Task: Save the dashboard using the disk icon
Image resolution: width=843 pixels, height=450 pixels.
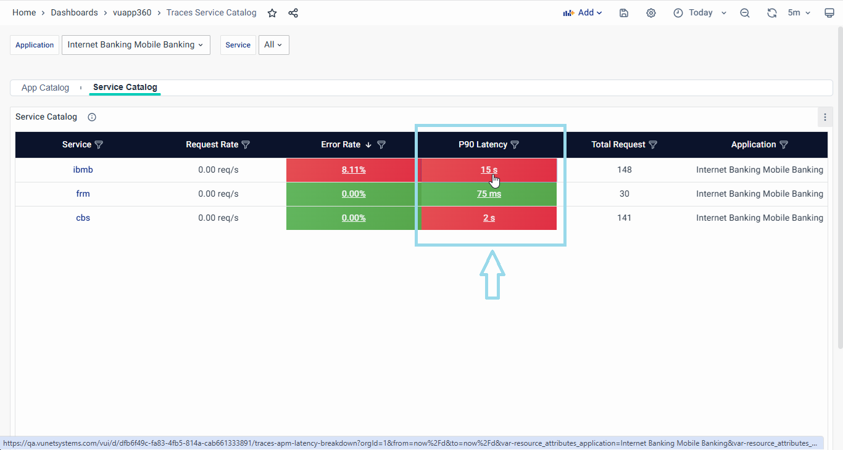Action: pos(624,13)
